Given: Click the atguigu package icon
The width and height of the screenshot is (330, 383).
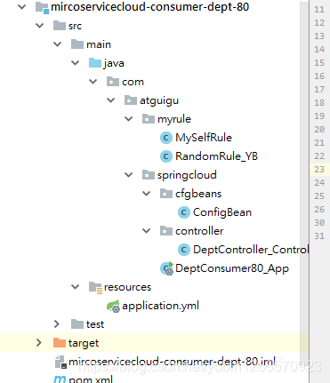Looking at the screenshot, I should pos(131,100).
